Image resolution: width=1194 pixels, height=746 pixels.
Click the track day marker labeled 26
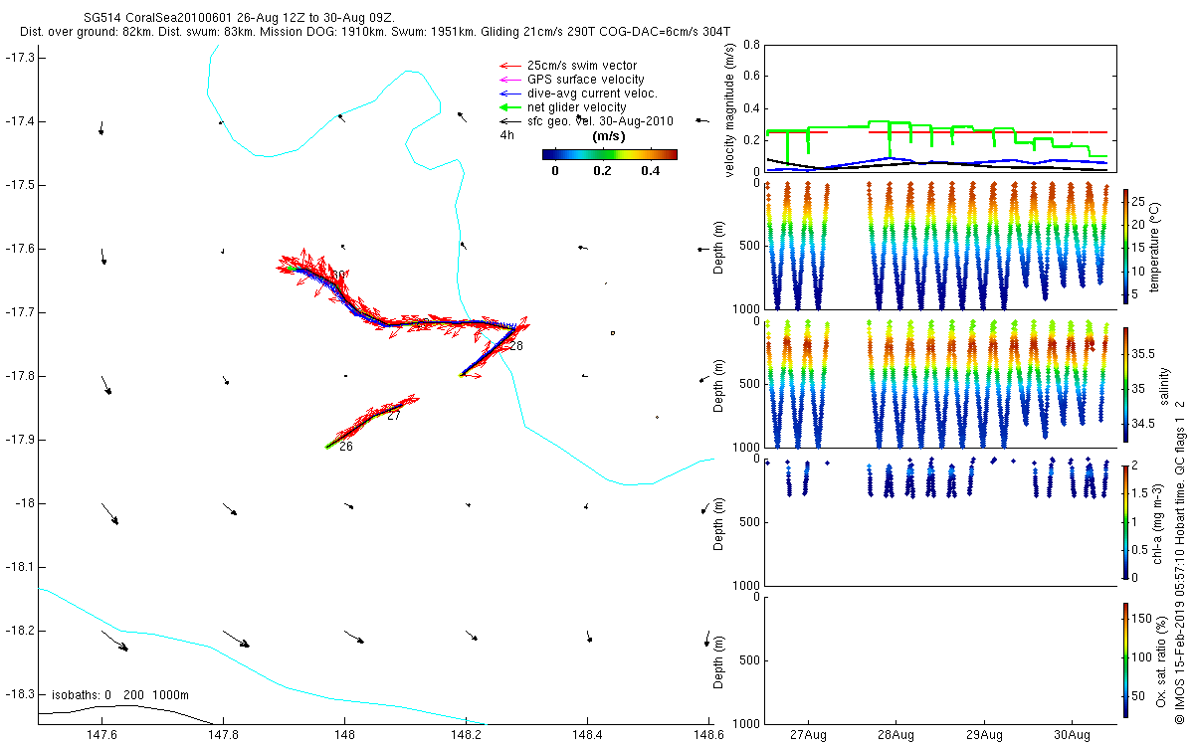point(346,448)
